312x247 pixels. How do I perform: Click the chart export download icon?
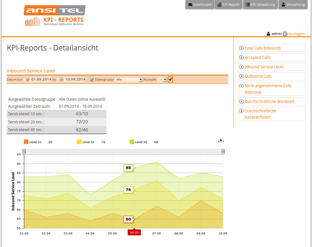coord(221,140)
